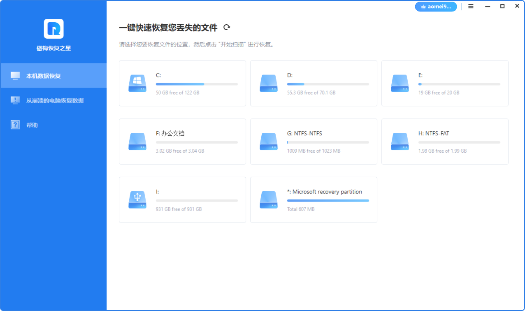Choose the G: NTFS-NTFS partition label
Image resolution: width=525 pixels, height=311 pixels.
(304, 134)
